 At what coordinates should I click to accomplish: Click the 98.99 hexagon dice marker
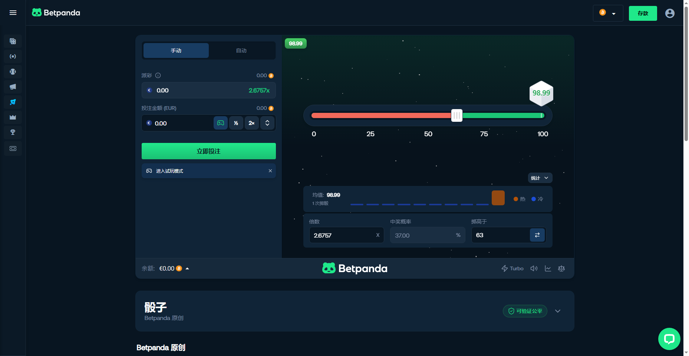click(x=541, y=93)
